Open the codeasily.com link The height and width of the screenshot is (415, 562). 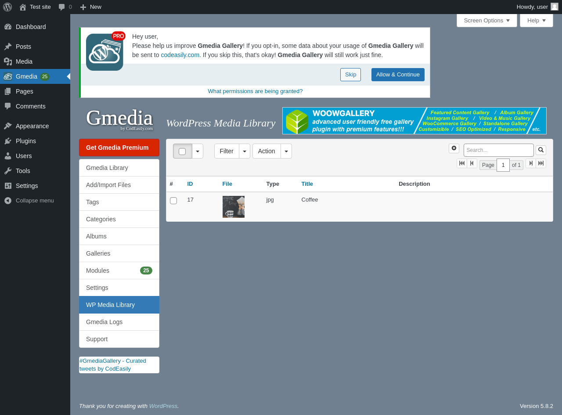tap(180, 55)
